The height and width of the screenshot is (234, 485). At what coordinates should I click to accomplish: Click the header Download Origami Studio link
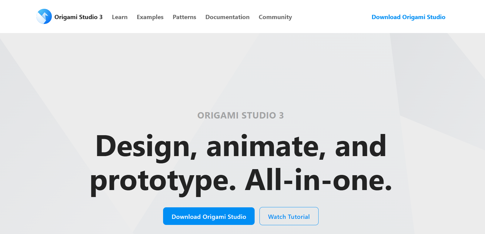[408, 17]
